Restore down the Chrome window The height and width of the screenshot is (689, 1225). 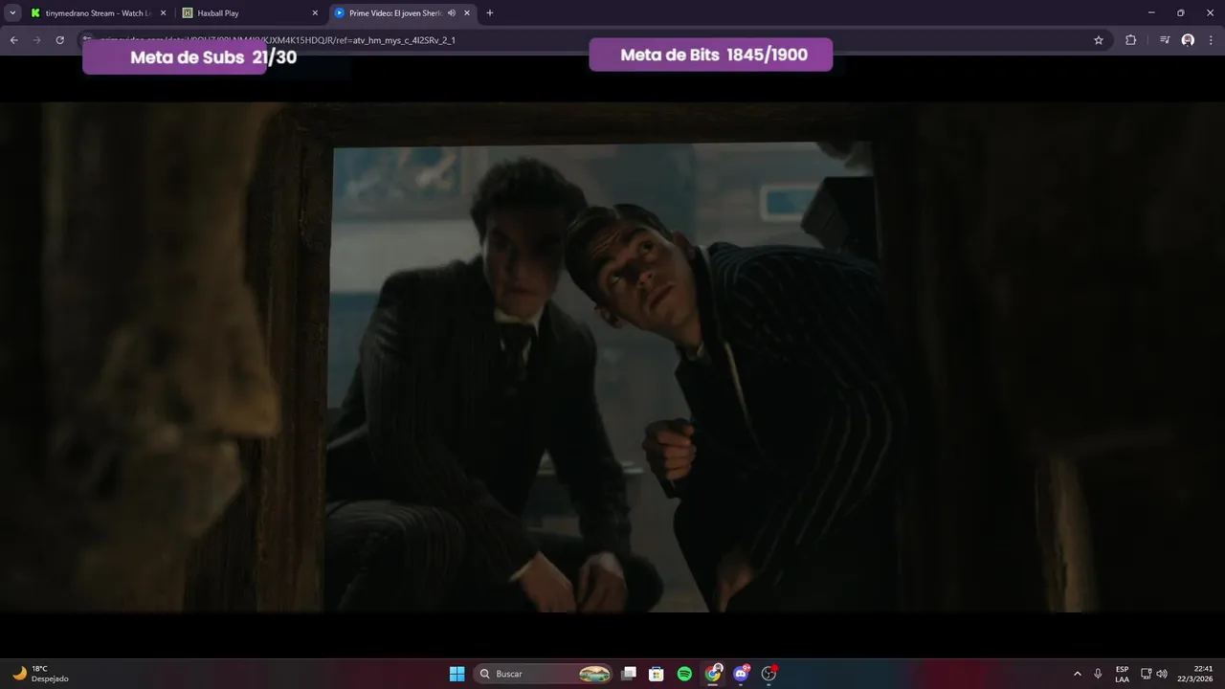click(x=1180, y=13)
